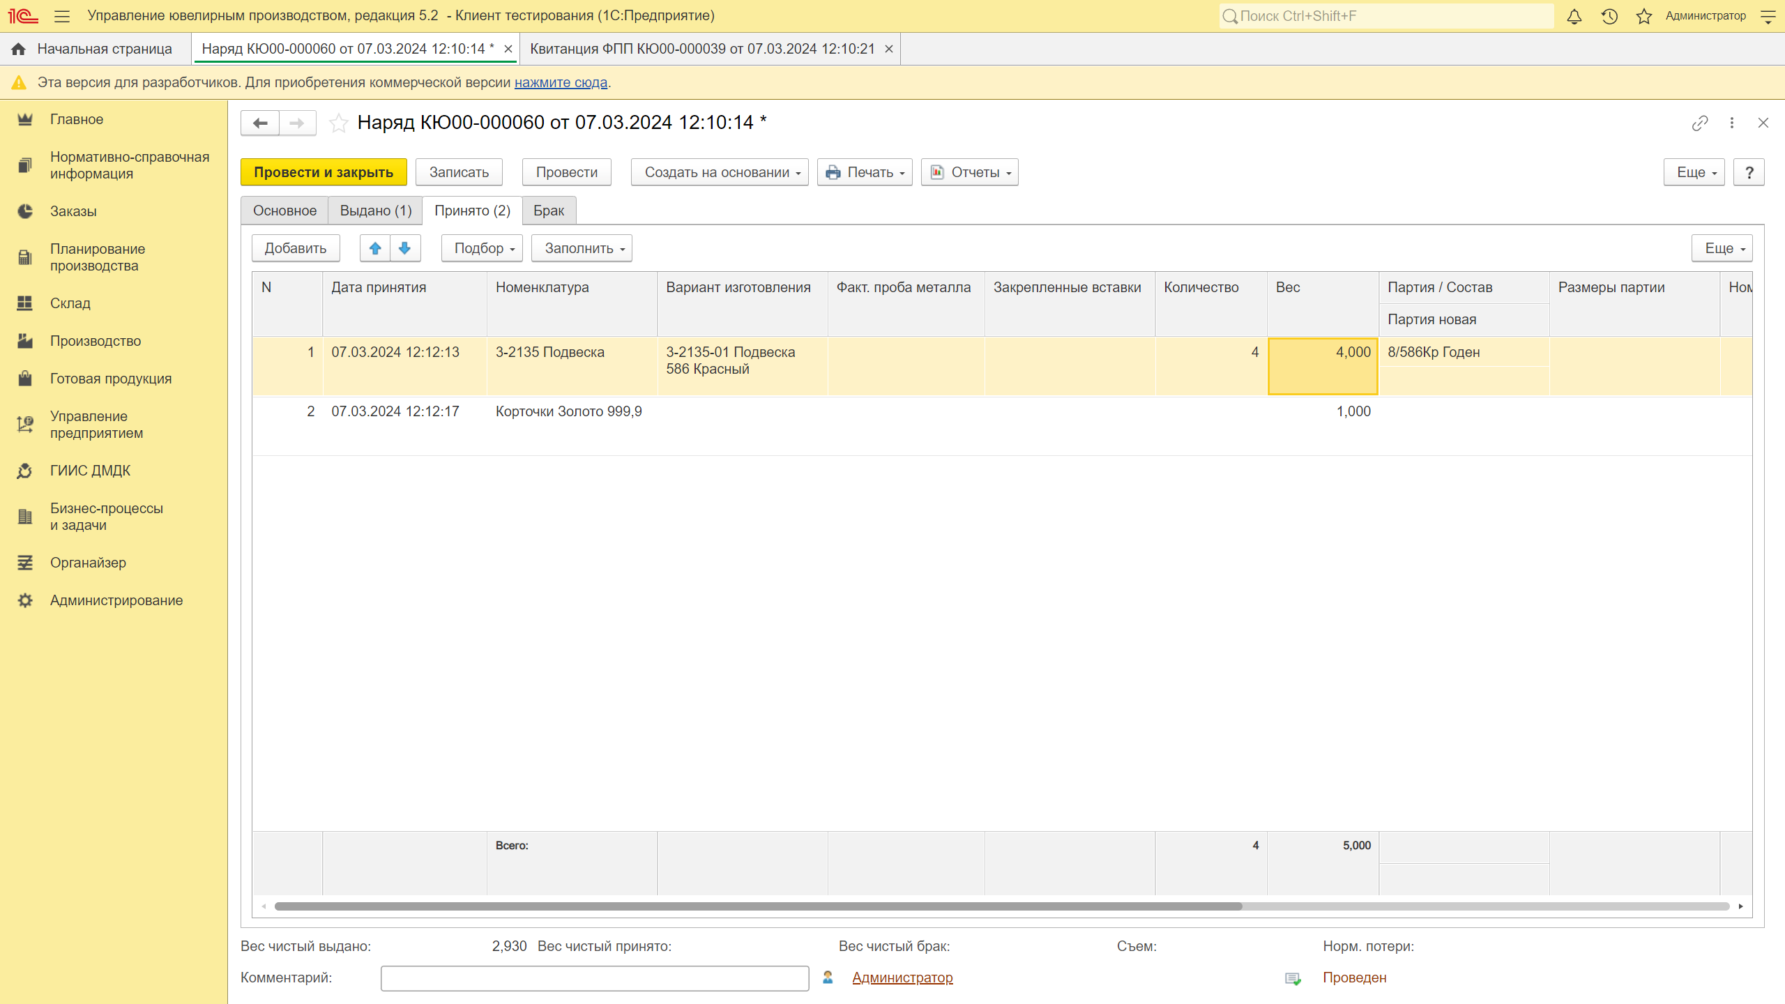Screen dimensions: 1785x1004
Task: Move row down arrow
Action: pos(405,248)
